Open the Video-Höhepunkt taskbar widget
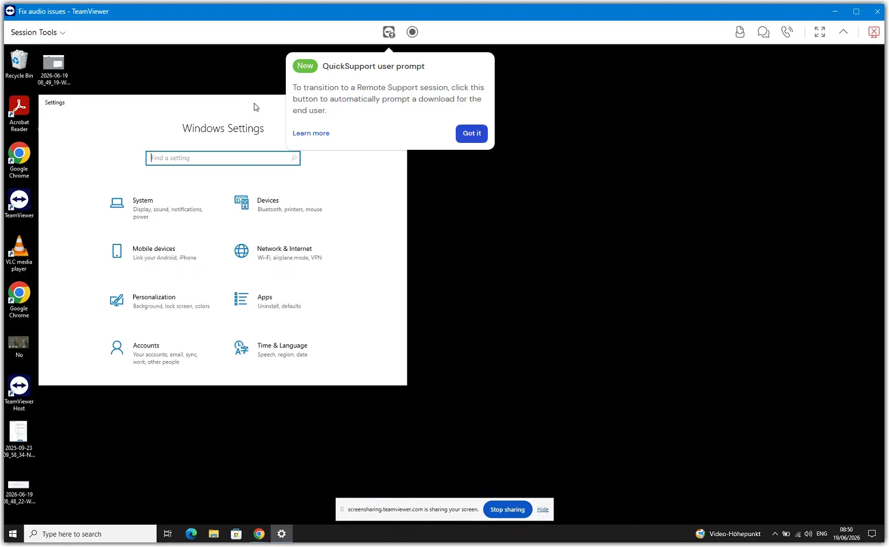 pyautogui.click(x=728, y=534)
